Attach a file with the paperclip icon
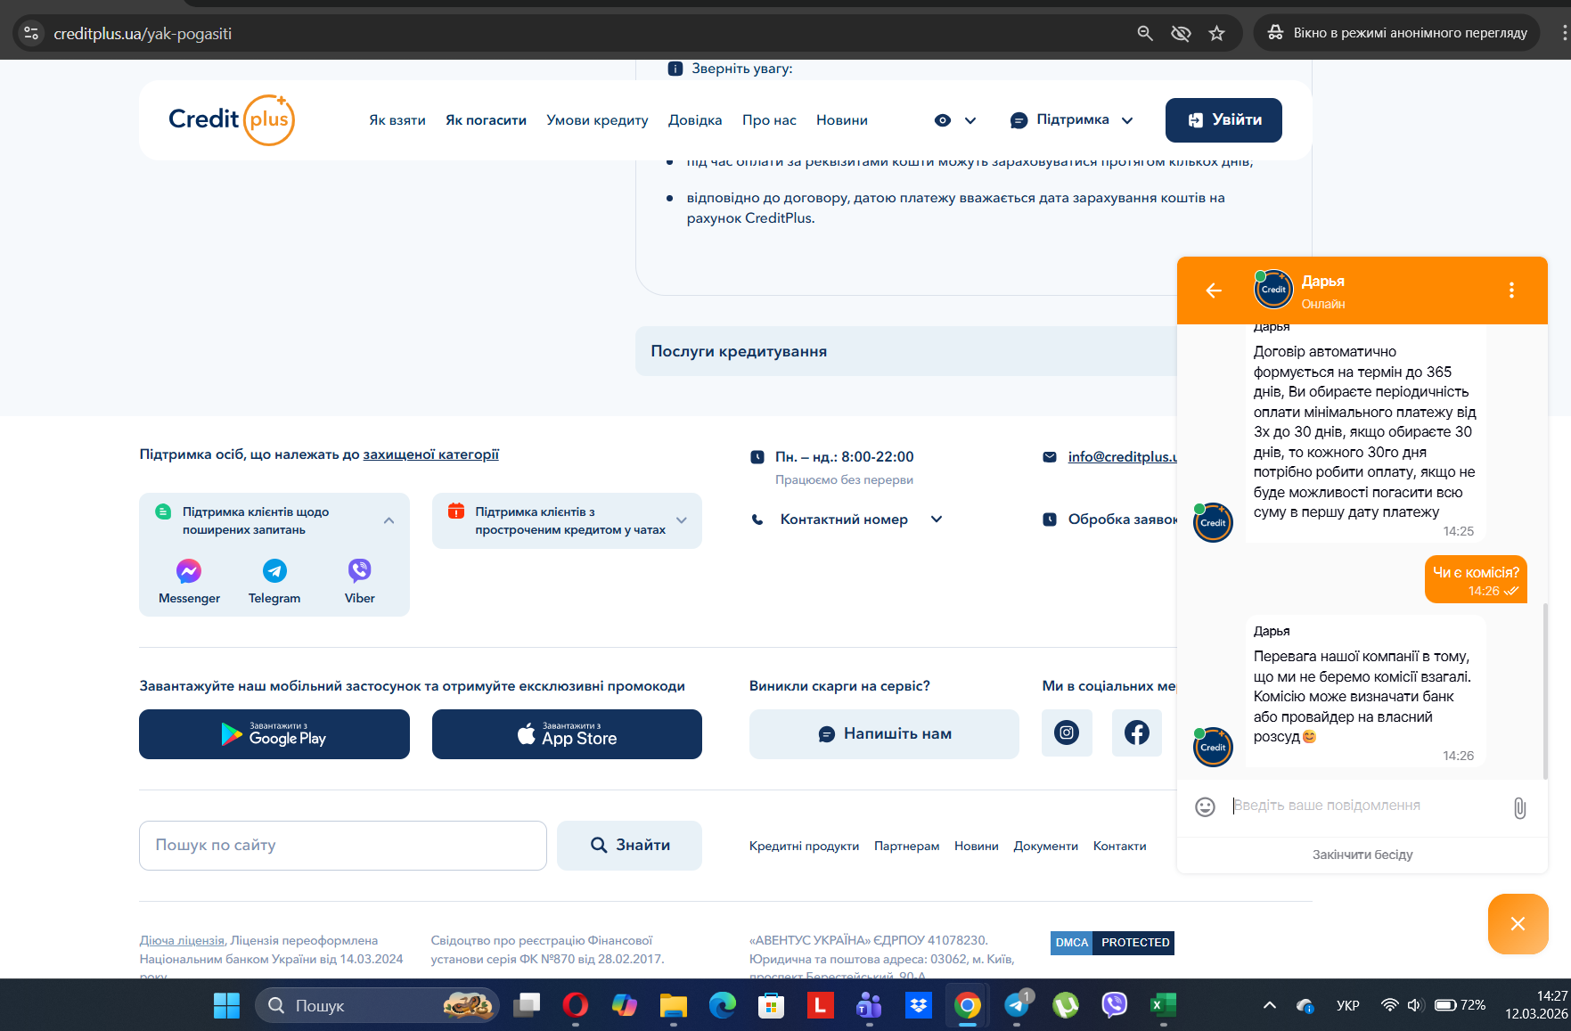1571x1031 pixels. click(1519, 807)
